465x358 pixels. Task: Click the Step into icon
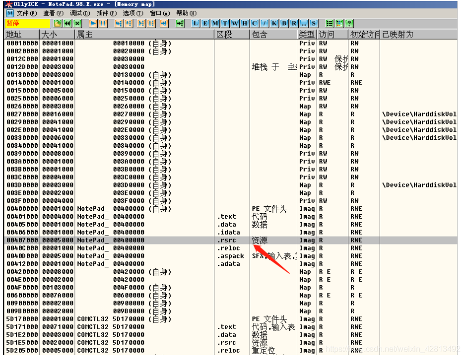[x=119, y=23]
